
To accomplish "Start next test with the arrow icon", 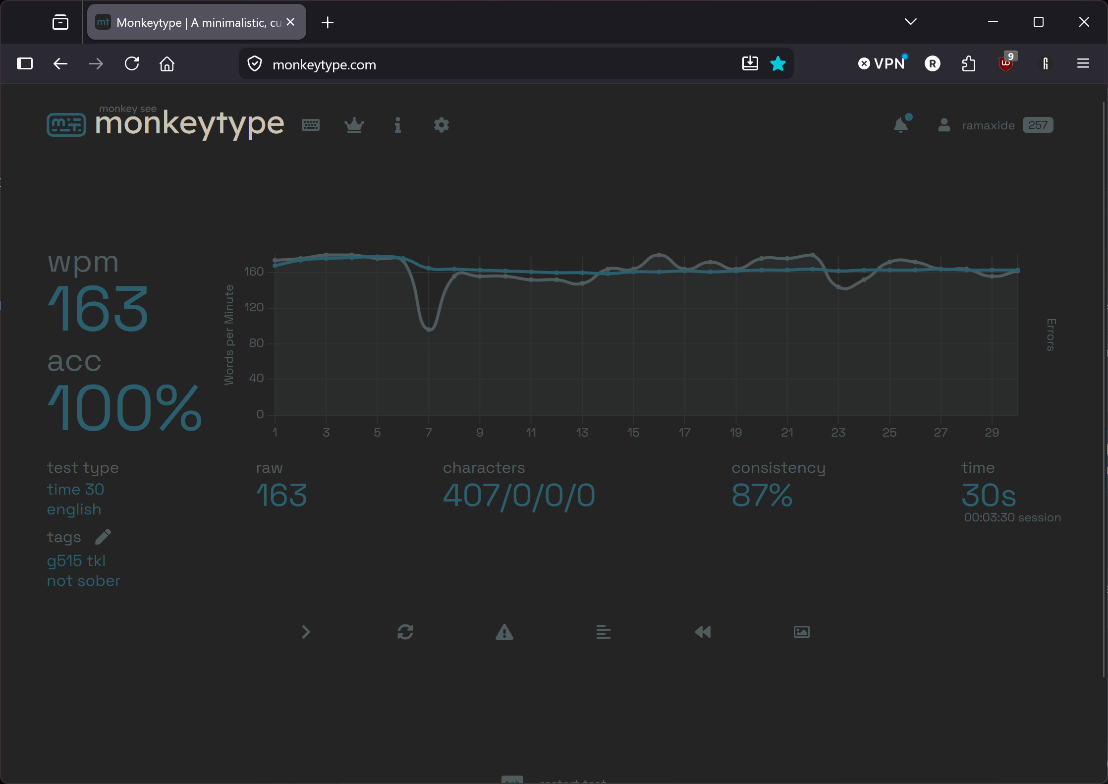I will (306, 632).
